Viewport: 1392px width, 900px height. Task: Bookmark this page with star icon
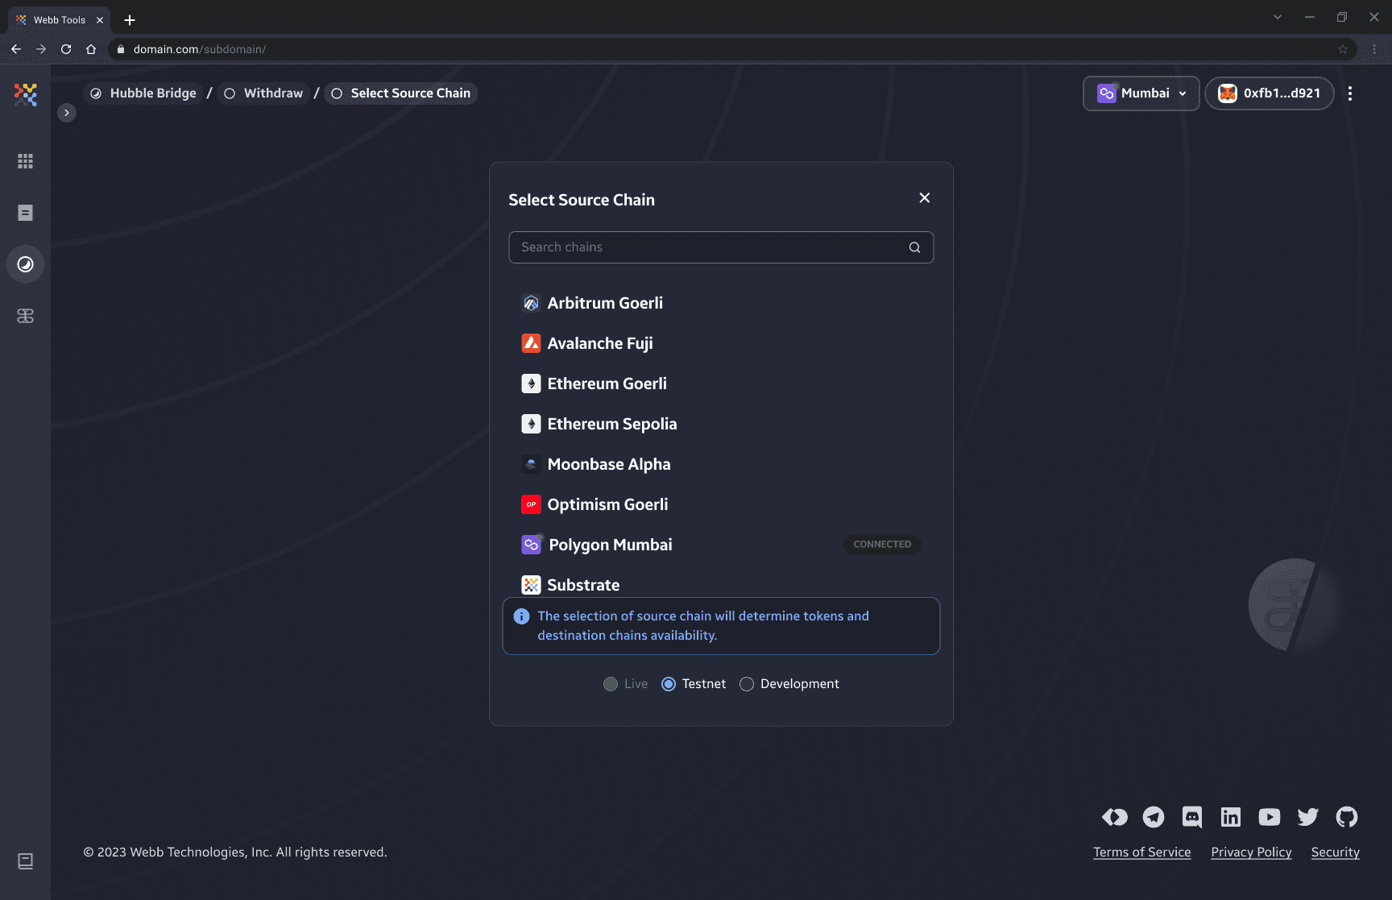[1343, 49]
